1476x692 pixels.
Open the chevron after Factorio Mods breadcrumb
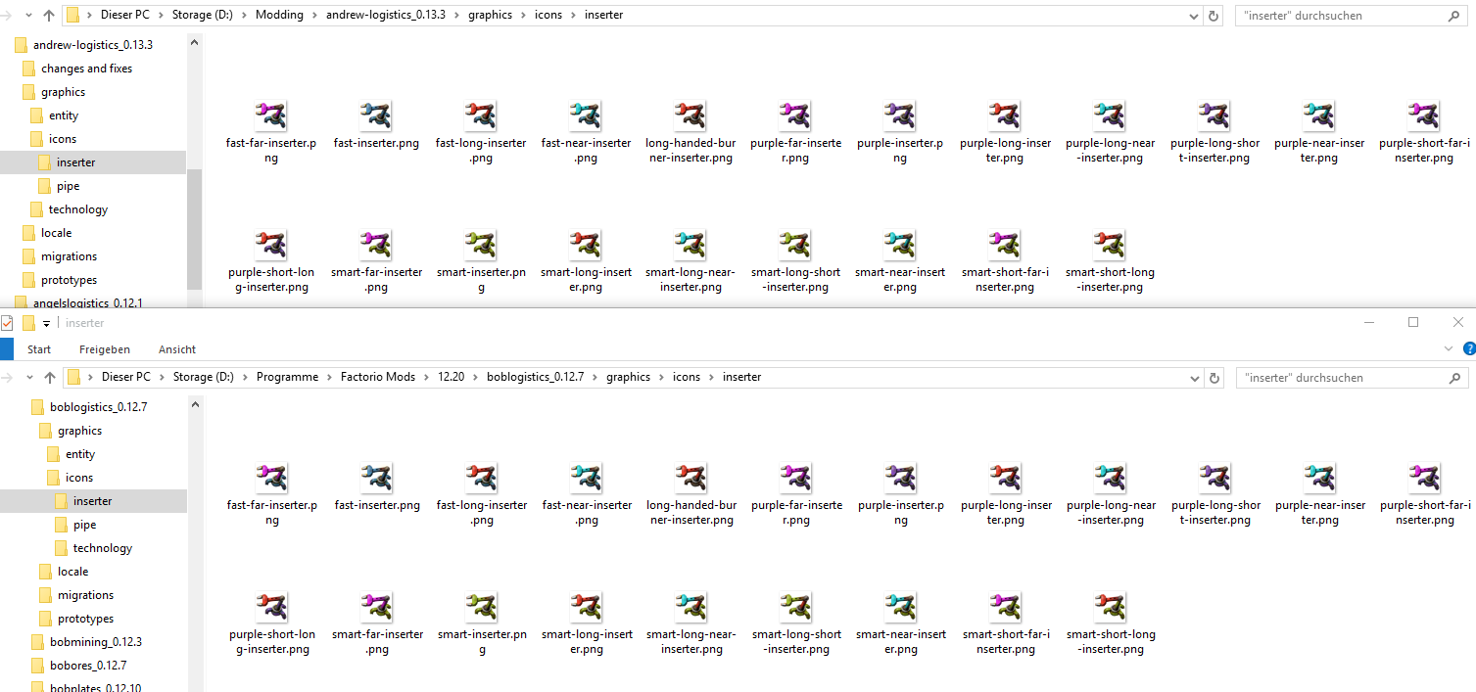(x=428, y=378)
